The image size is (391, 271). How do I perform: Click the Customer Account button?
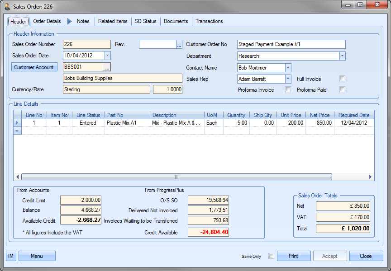[34, 67]
